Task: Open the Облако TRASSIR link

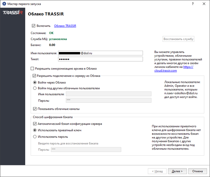Action: 65,26
